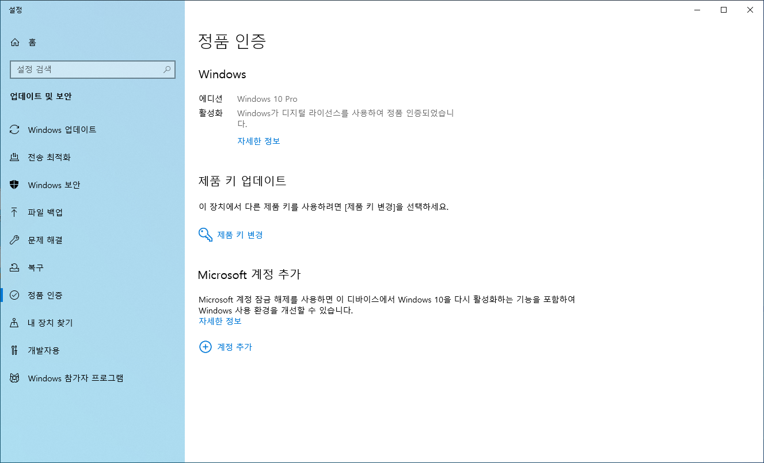Click the plus circle icon for 계정 추가

(x=206, y=347)
